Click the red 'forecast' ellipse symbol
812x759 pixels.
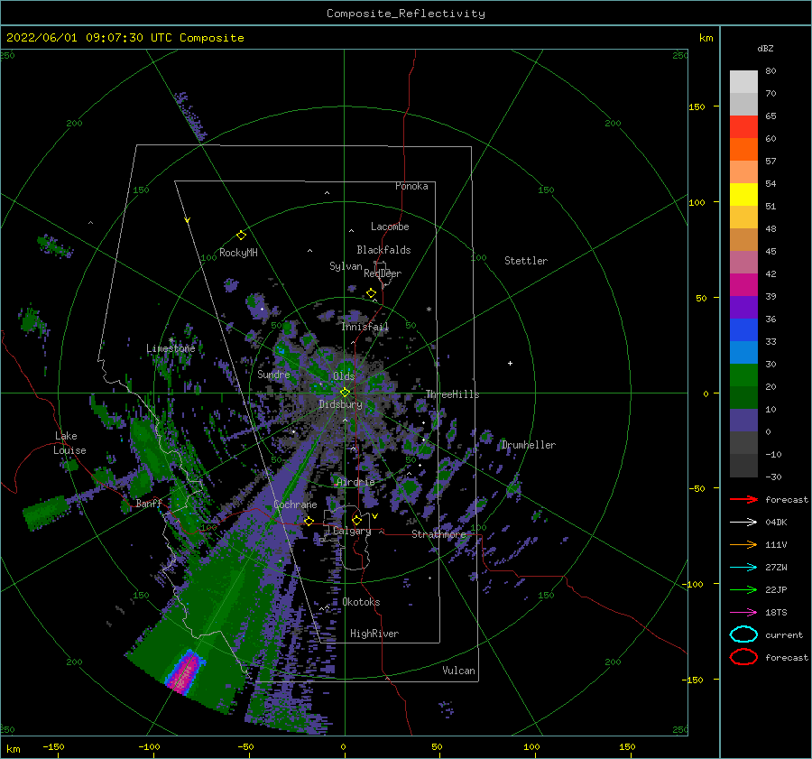[743, 657]
